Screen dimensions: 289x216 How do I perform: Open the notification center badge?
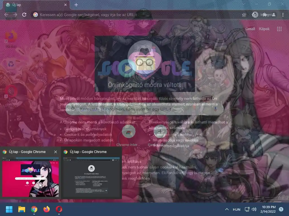click(281, 209)
